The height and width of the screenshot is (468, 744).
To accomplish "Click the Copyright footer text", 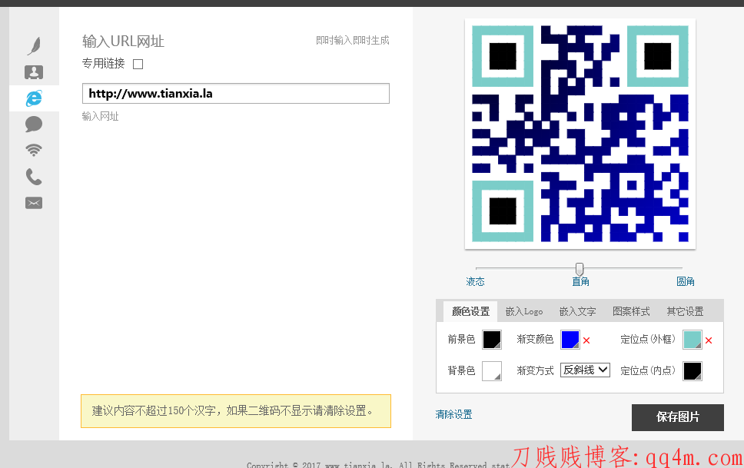I will (x=378, y=465).
